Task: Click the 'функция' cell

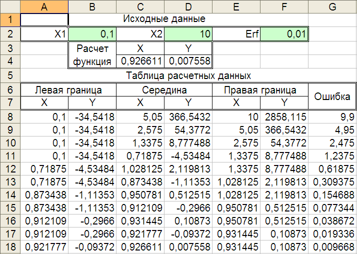Action: coord(92,61)
